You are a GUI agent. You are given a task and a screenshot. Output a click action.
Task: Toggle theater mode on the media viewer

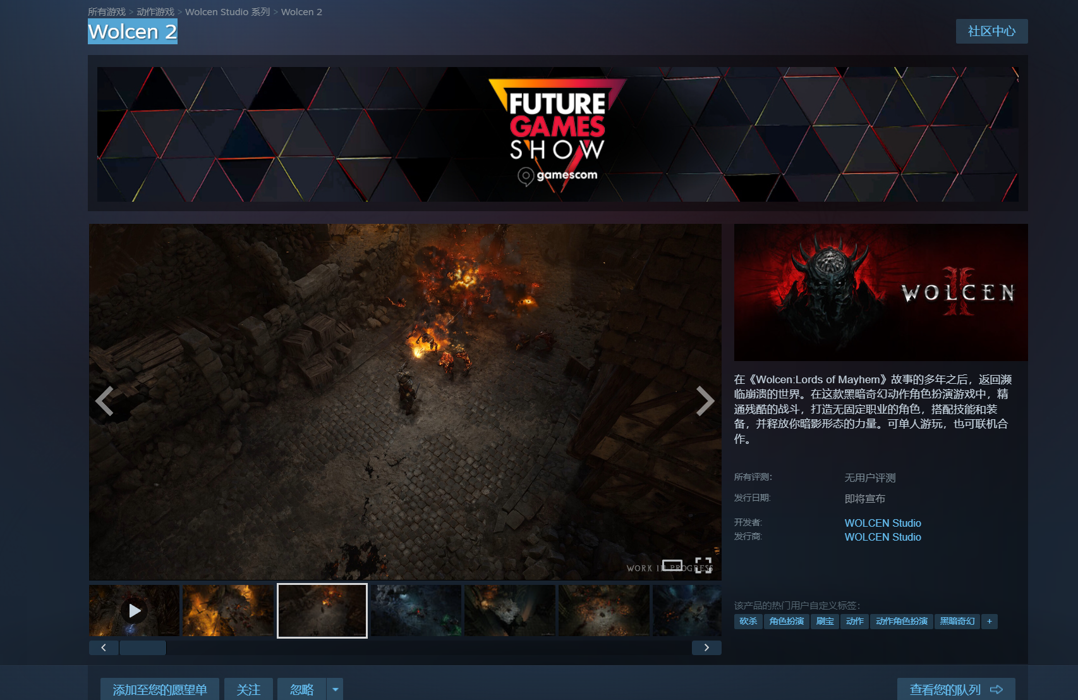pos(672,565)
